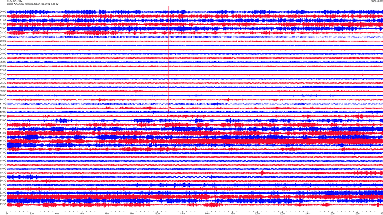Click the "00:00" row time label
The height and width of the screenshot is (215, 383).
(x=3, y=12)
